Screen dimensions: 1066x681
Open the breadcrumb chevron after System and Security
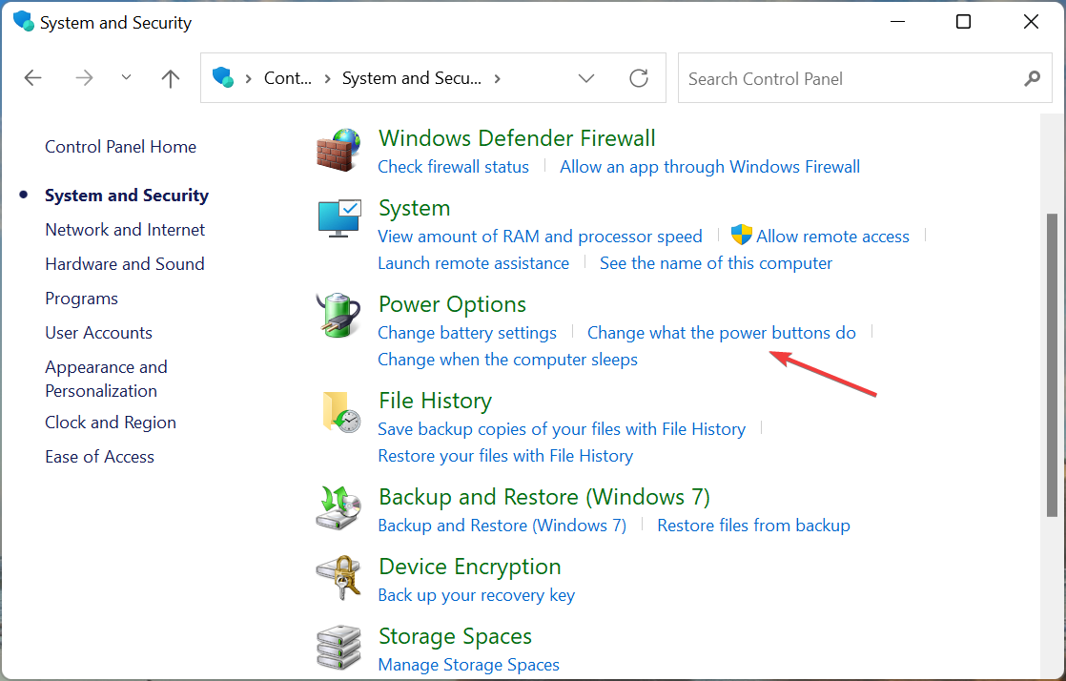(497, 78)
